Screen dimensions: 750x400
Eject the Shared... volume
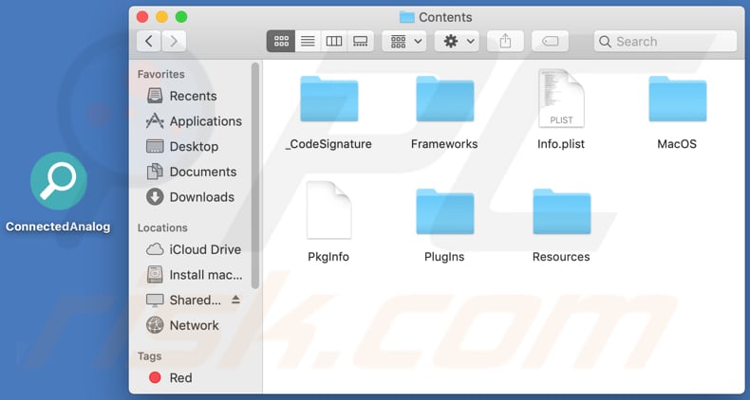235,300
